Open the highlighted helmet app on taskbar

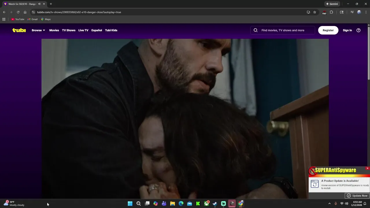pyautogui.click(x=232, y=204)
